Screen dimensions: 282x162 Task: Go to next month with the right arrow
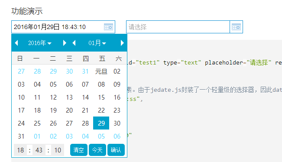pos(122,43)
